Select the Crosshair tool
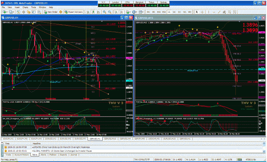The width and height of the screenshot is (267, 162). point(202,12)
